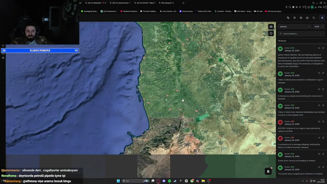Open the Dashboard bookmark
327x184 pixels.
[x=109, y=11]
